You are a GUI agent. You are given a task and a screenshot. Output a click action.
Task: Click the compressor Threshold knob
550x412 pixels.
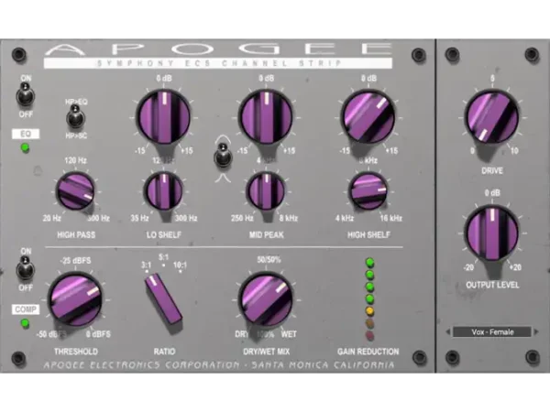[x=75, y=298]
